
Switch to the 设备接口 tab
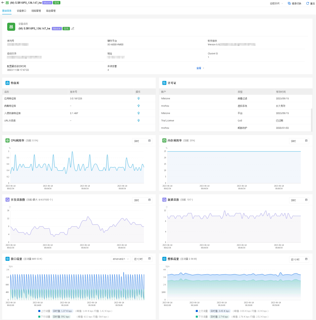point(22,11)
